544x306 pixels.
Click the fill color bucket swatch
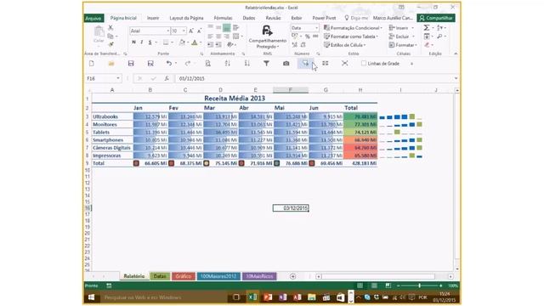pyautogui.click(x=182, y=42)
